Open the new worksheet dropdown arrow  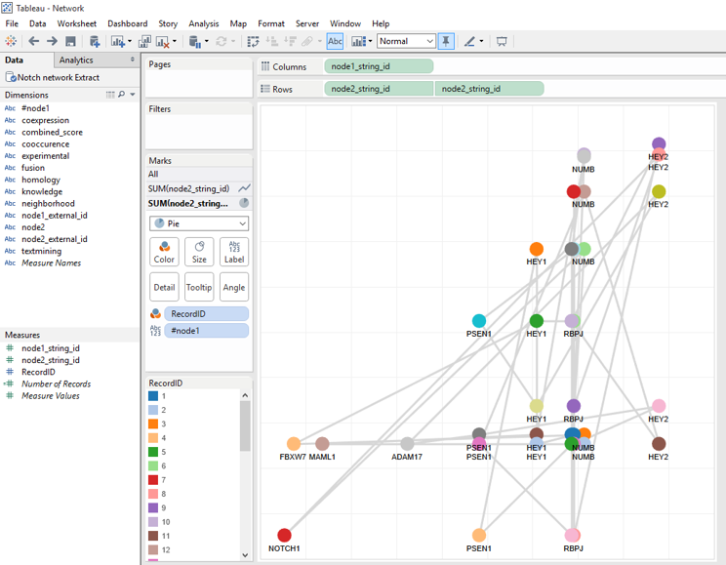tap(129, 41)
